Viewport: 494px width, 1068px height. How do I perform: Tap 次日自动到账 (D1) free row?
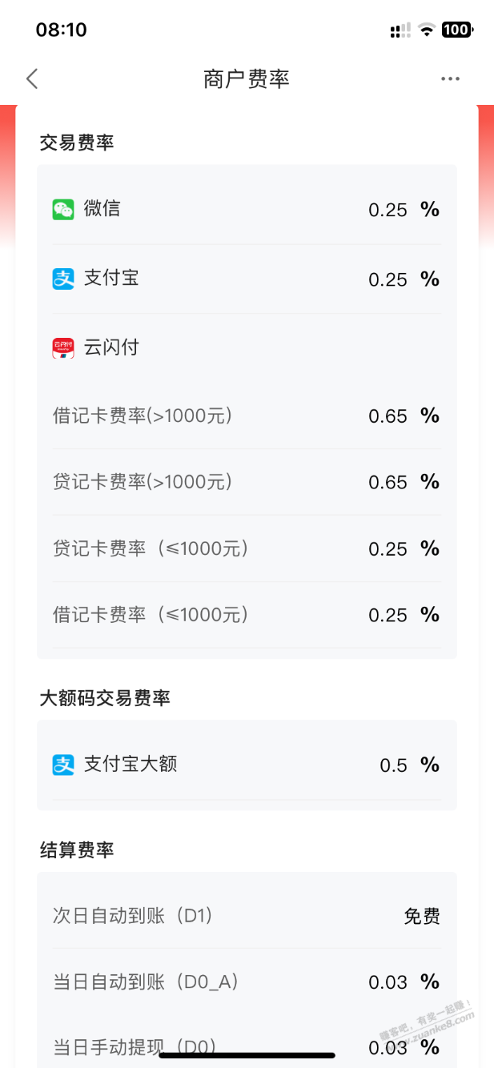click(247, 916)
